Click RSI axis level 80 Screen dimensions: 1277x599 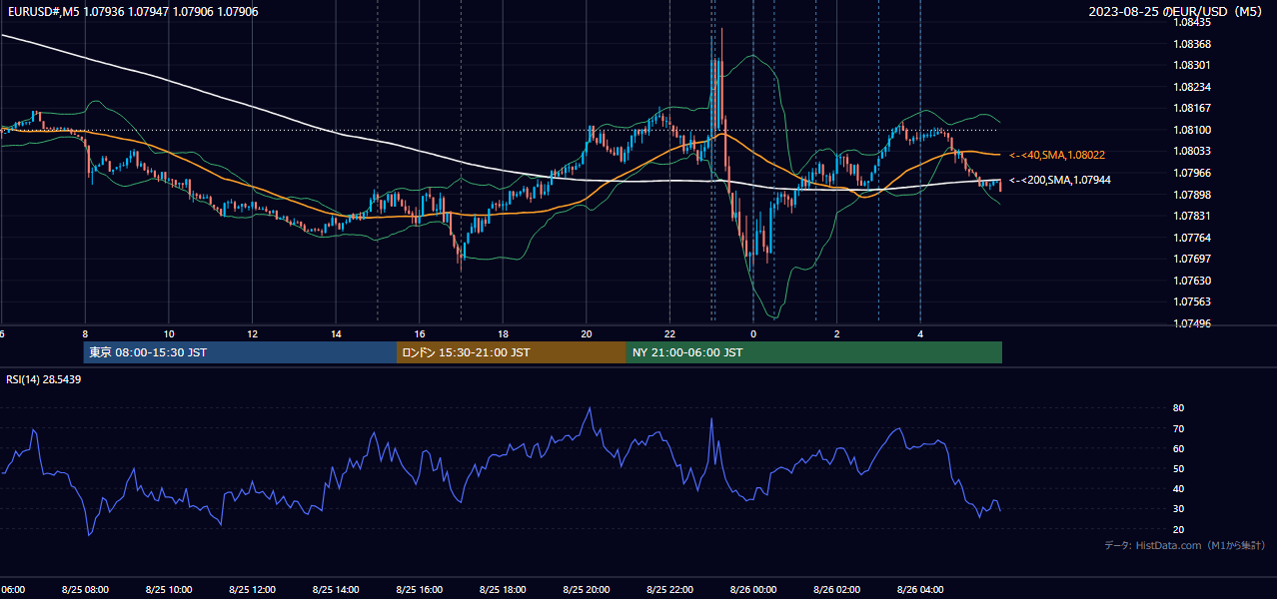tap(1178, 408)
